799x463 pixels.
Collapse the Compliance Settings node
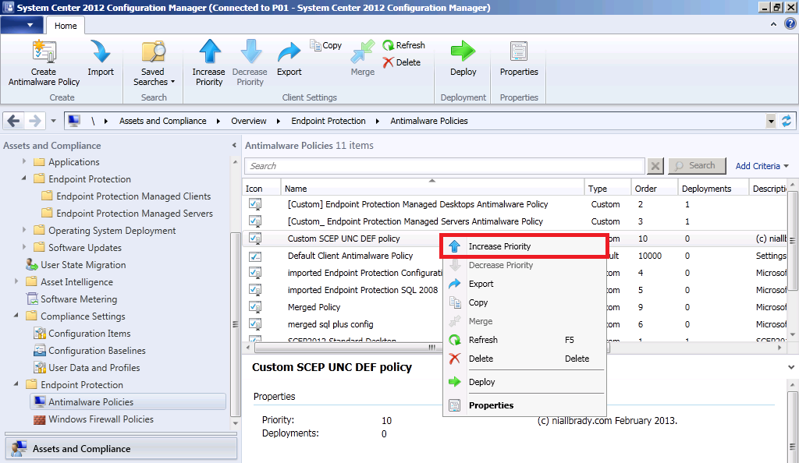click(16, 316)
